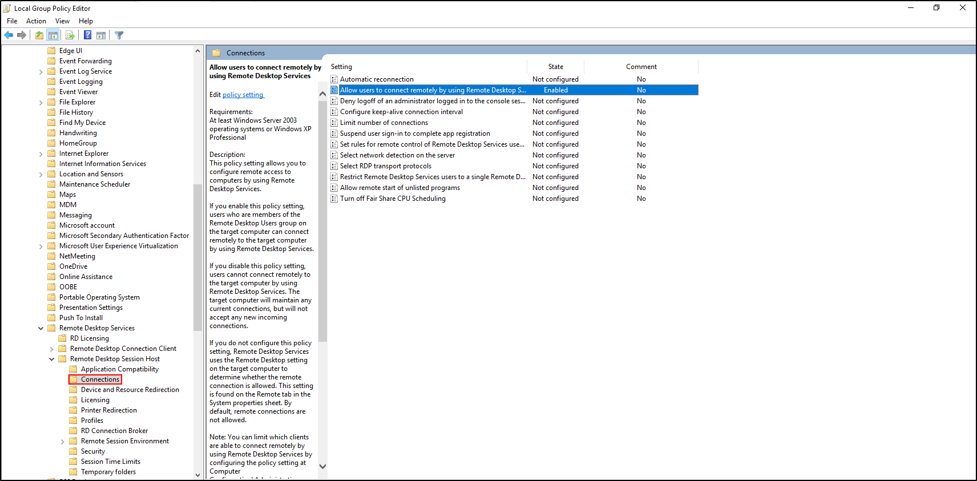
Task: Click the Export List toolbar icon
Action: click(x=70, y=35)
